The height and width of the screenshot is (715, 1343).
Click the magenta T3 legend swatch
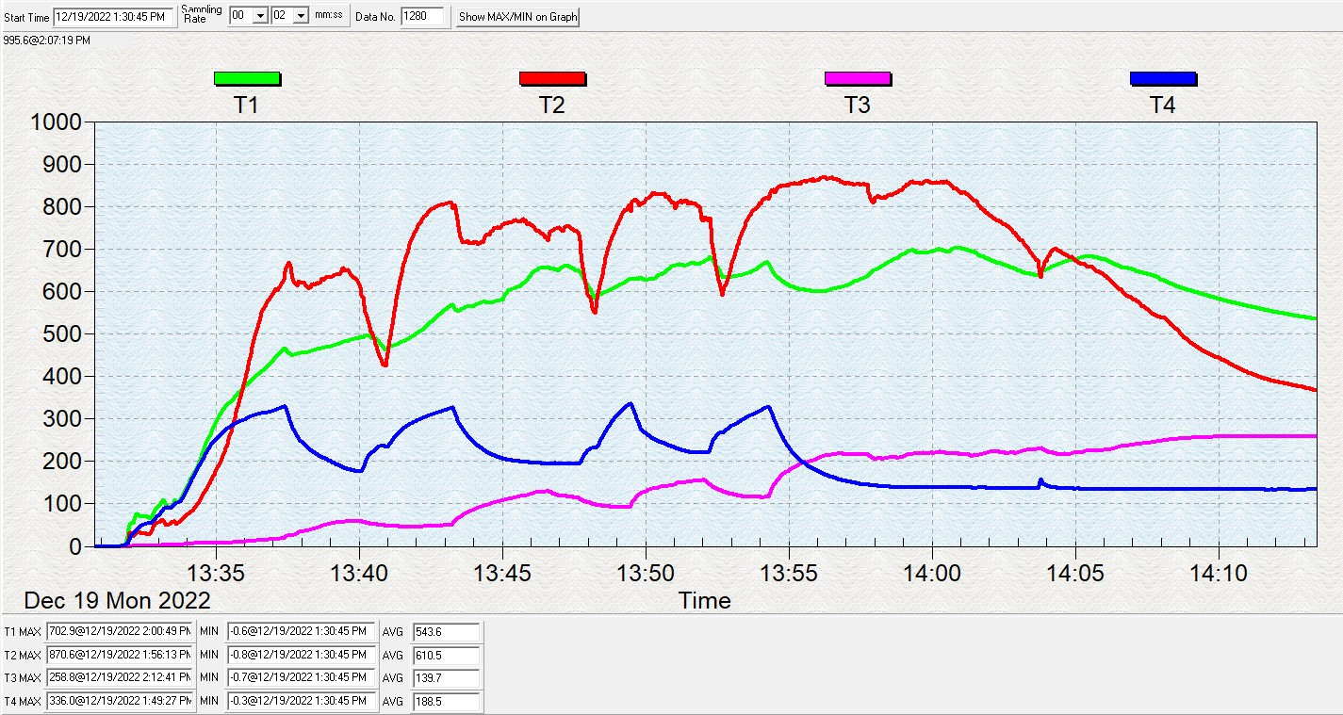pyautogui.click(x=858, y=78)
